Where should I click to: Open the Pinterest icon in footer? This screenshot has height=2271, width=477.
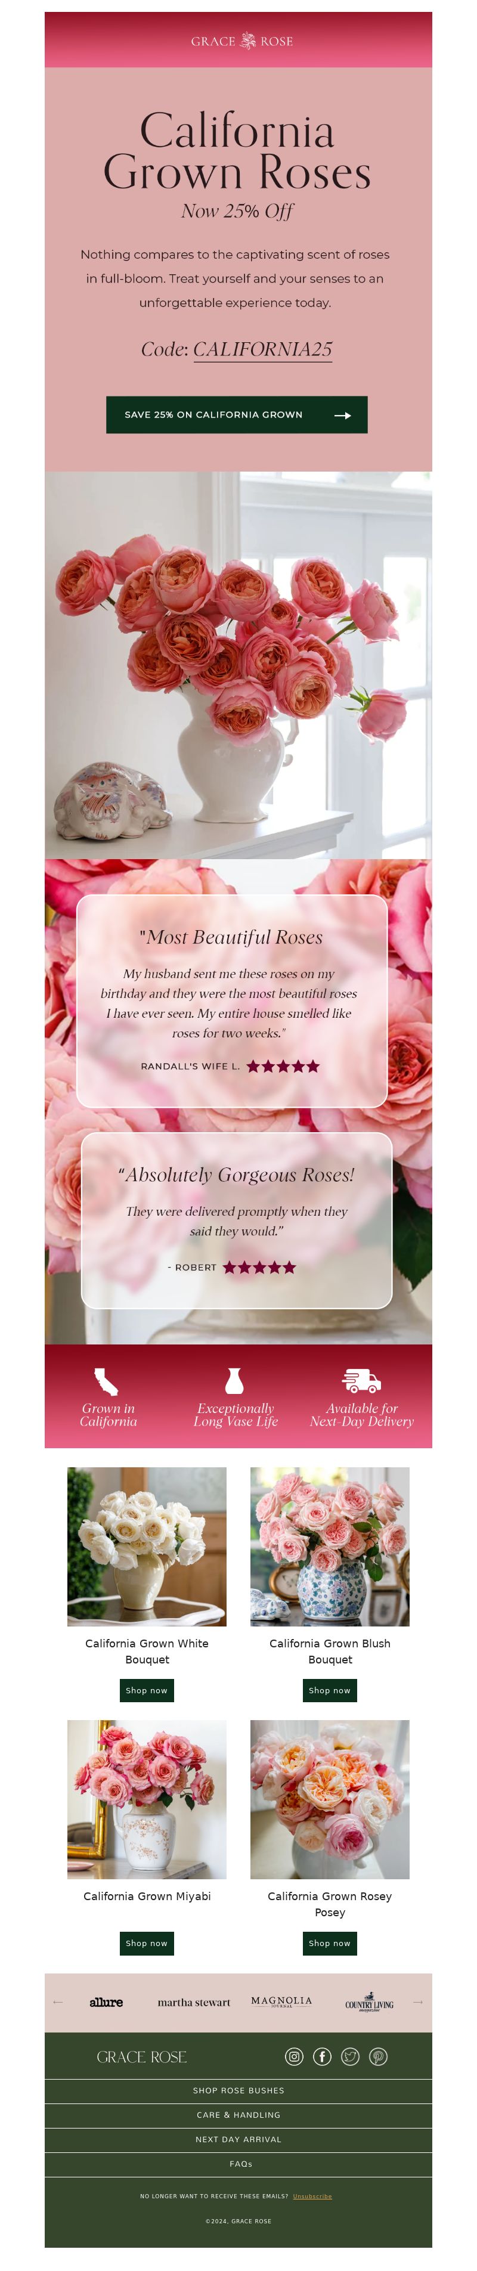point(378,2056)
